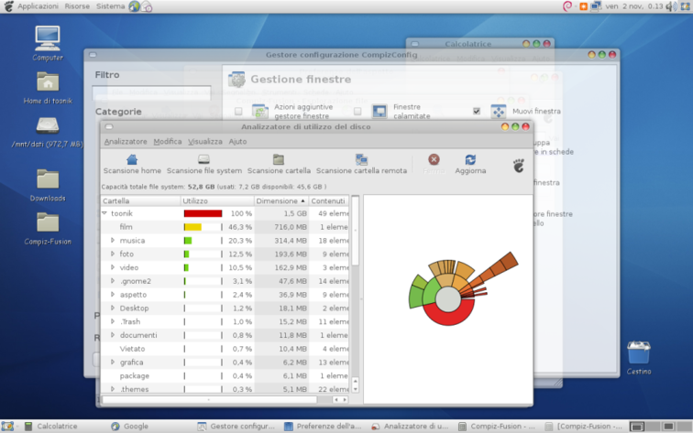Image resolution: width=693 pixels, height=433 pixels.
Task: Click the Debian swirl tray icon
Action: pyautogui.click(x=567, y=6)
